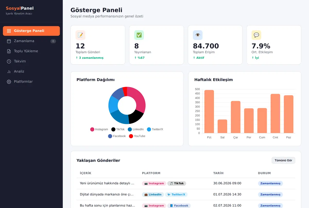Screen dimensions: 309x208
Task: Click the date 30.06.2026 09:00
Action: (x=227, y=183)
